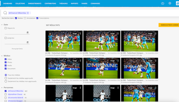Open three-dot menu on Ruoppolo-5385 thumbnail

click(118, 61)
